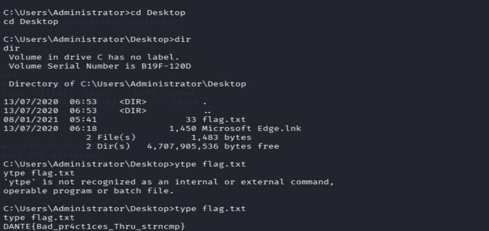Click the 'is not recognized' error message
This screenshot has height=231, width=489.
[168, 182]
